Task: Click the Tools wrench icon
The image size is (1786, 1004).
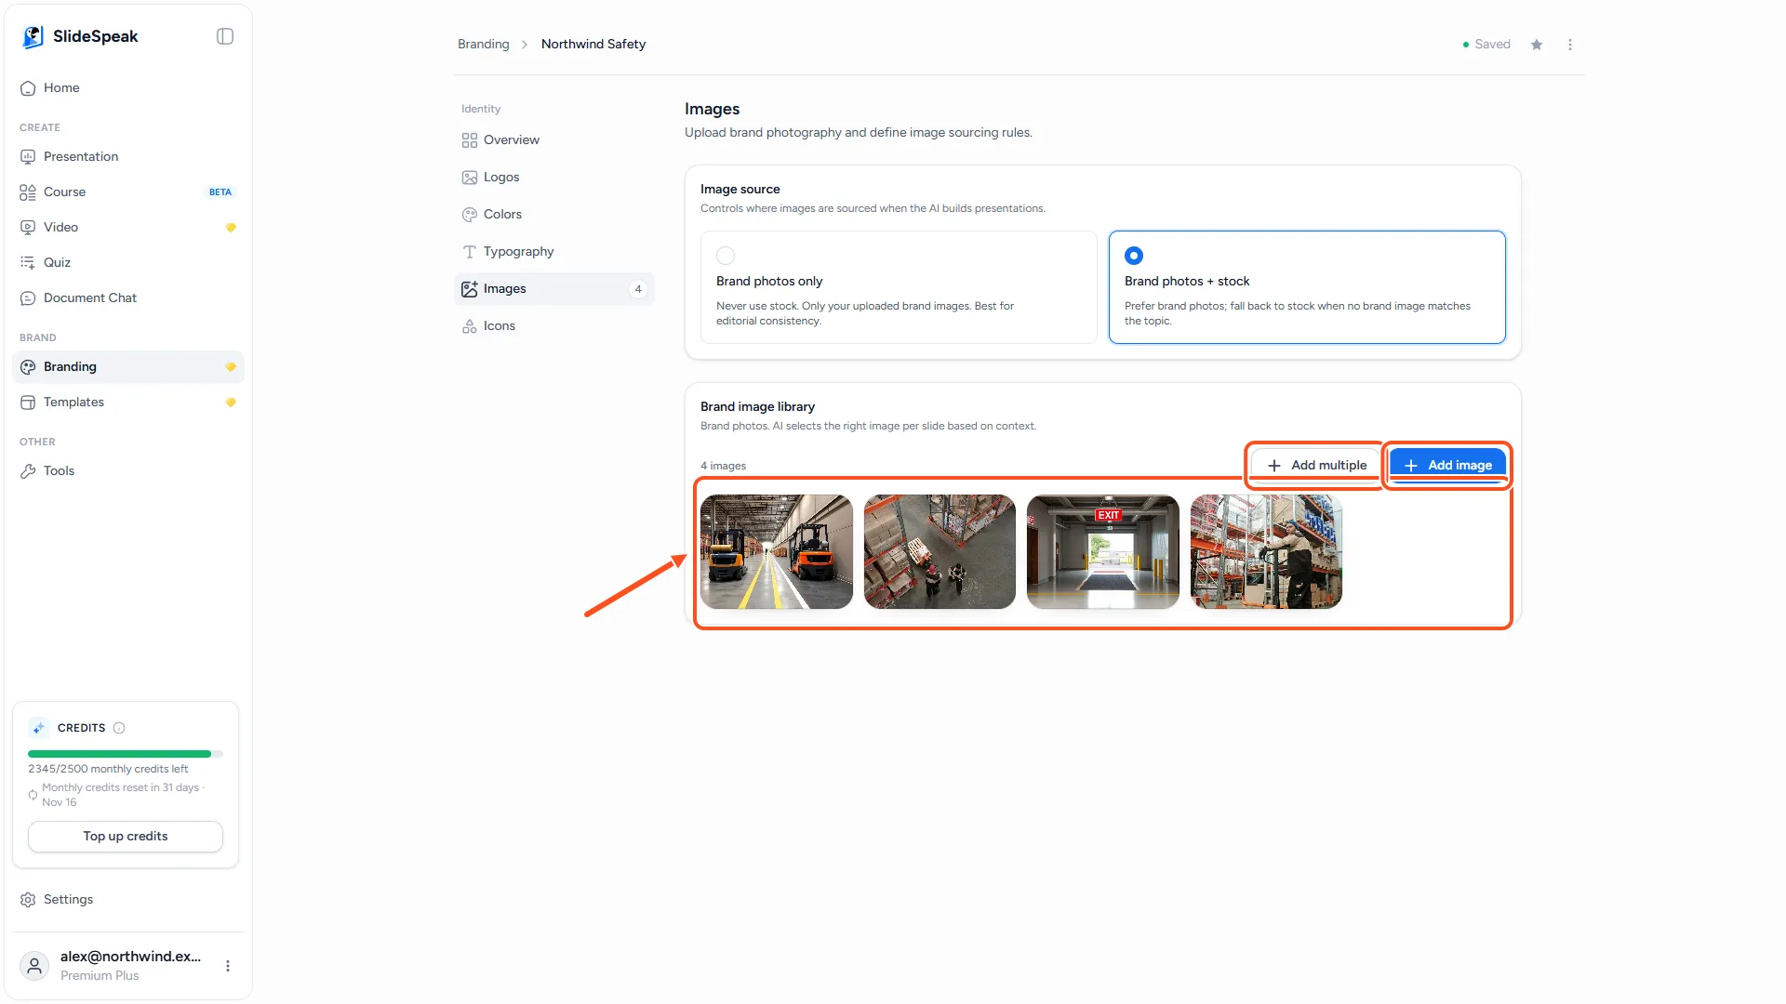Action: pyautogui.click(x=28, y=470)
